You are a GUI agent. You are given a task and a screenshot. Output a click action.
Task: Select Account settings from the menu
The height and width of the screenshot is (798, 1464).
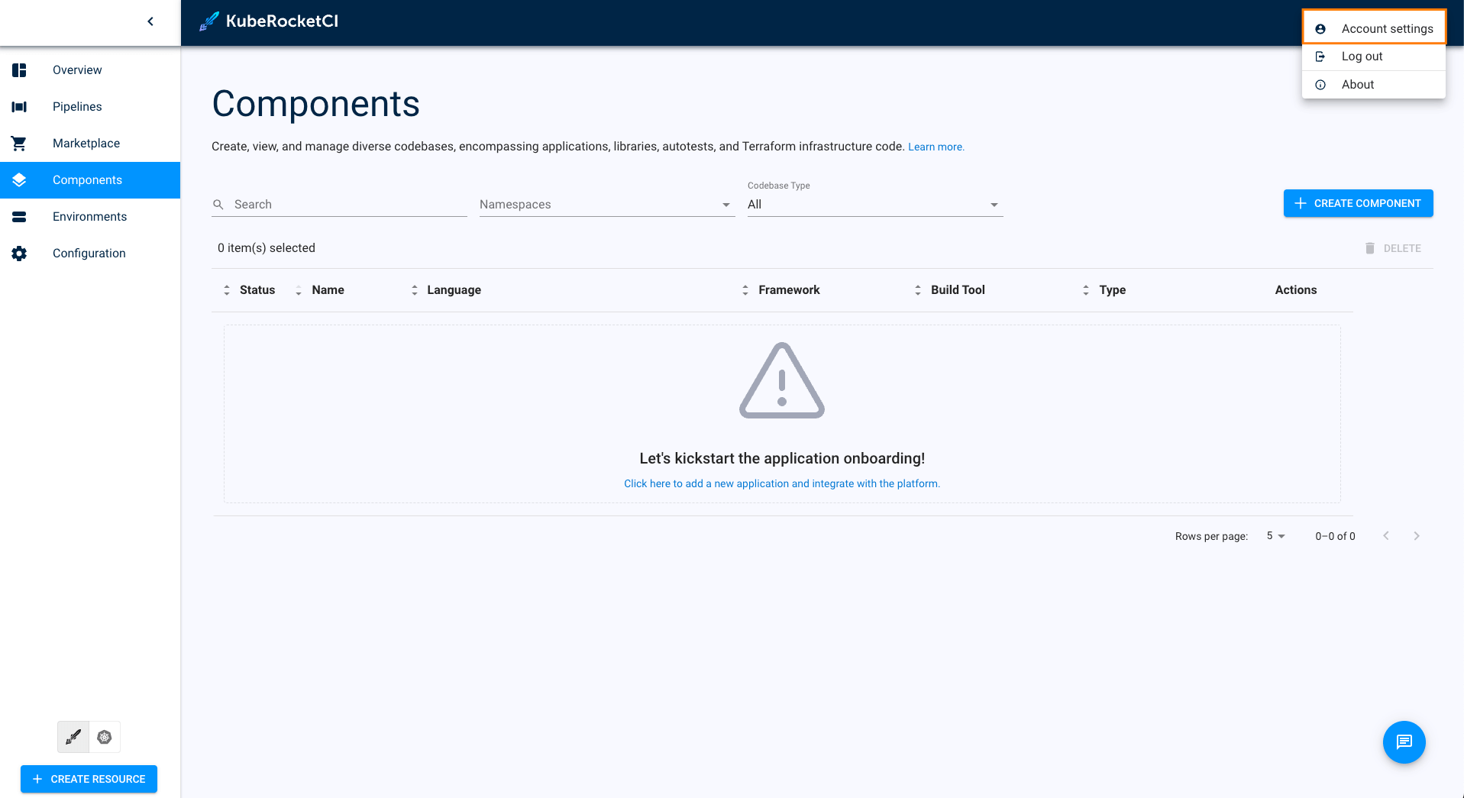[1387, 27]
